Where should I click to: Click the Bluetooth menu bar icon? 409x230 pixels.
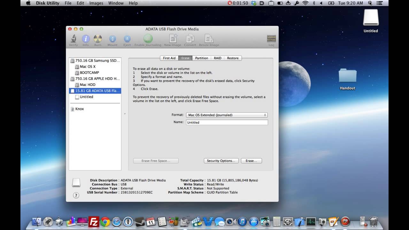pos(314,3)
